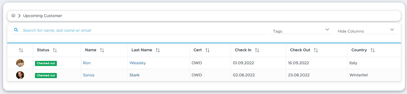Viewport: 407px width, 94px height.
Task: Select check-out date 23.08.2022
Action: pos(299,75)
